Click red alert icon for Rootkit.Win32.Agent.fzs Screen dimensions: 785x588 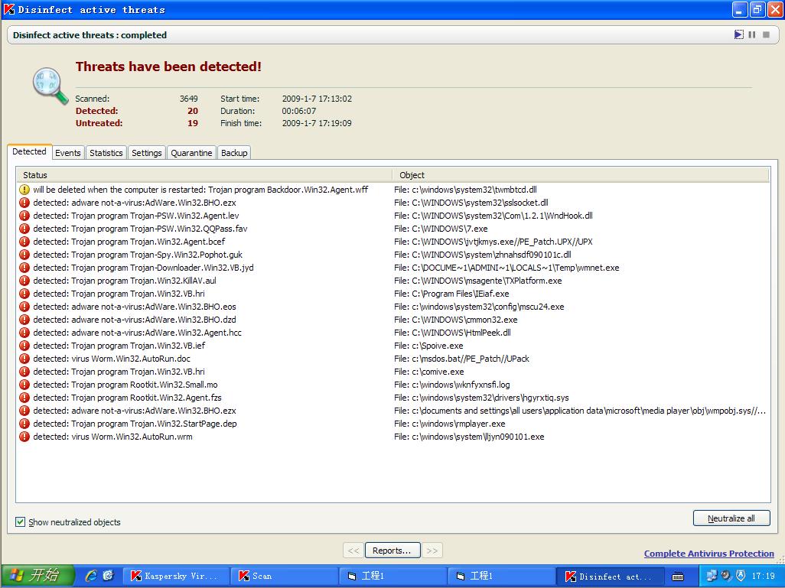[x=24, y=398]
